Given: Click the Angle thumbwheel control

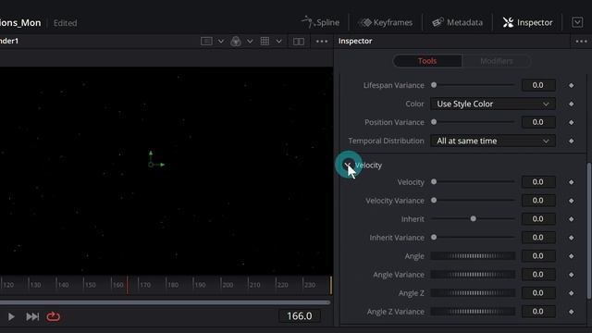Looking at the screenshot, I should coord(473,256).
